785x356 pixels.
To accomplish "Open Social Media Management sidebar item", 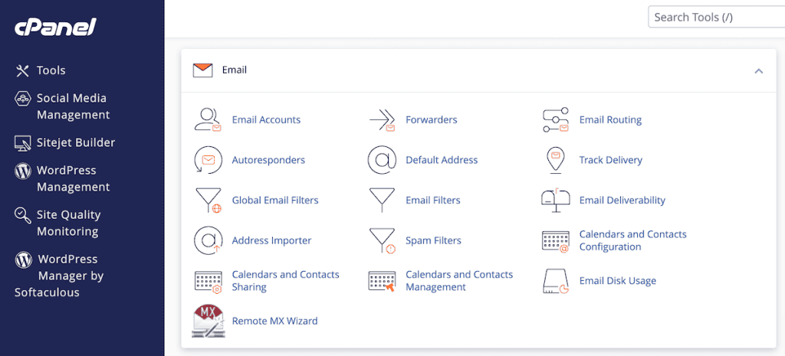I will point(73,106).
